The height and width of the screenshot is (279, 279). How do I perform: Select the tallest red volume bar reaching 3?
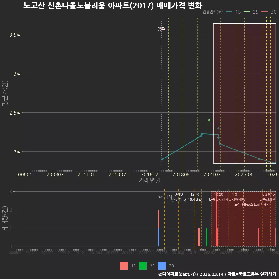217,219
